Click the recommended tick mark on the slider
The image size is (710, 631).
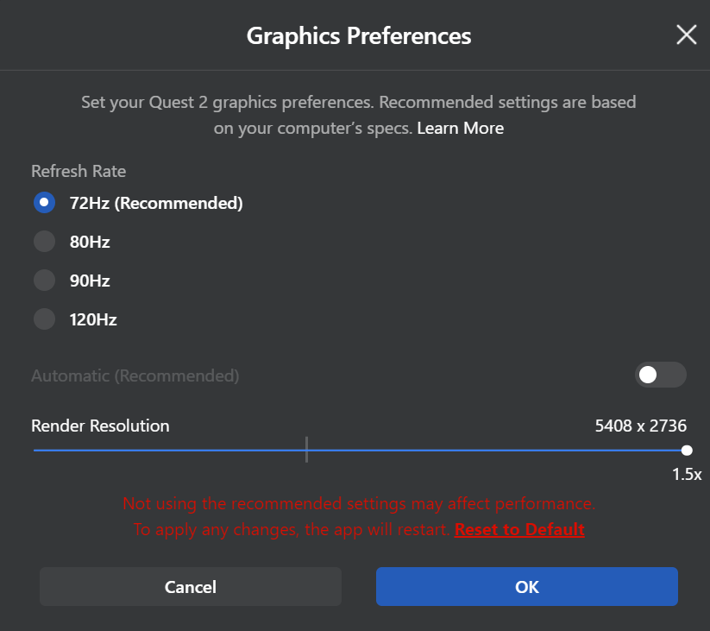coord(306,450)
